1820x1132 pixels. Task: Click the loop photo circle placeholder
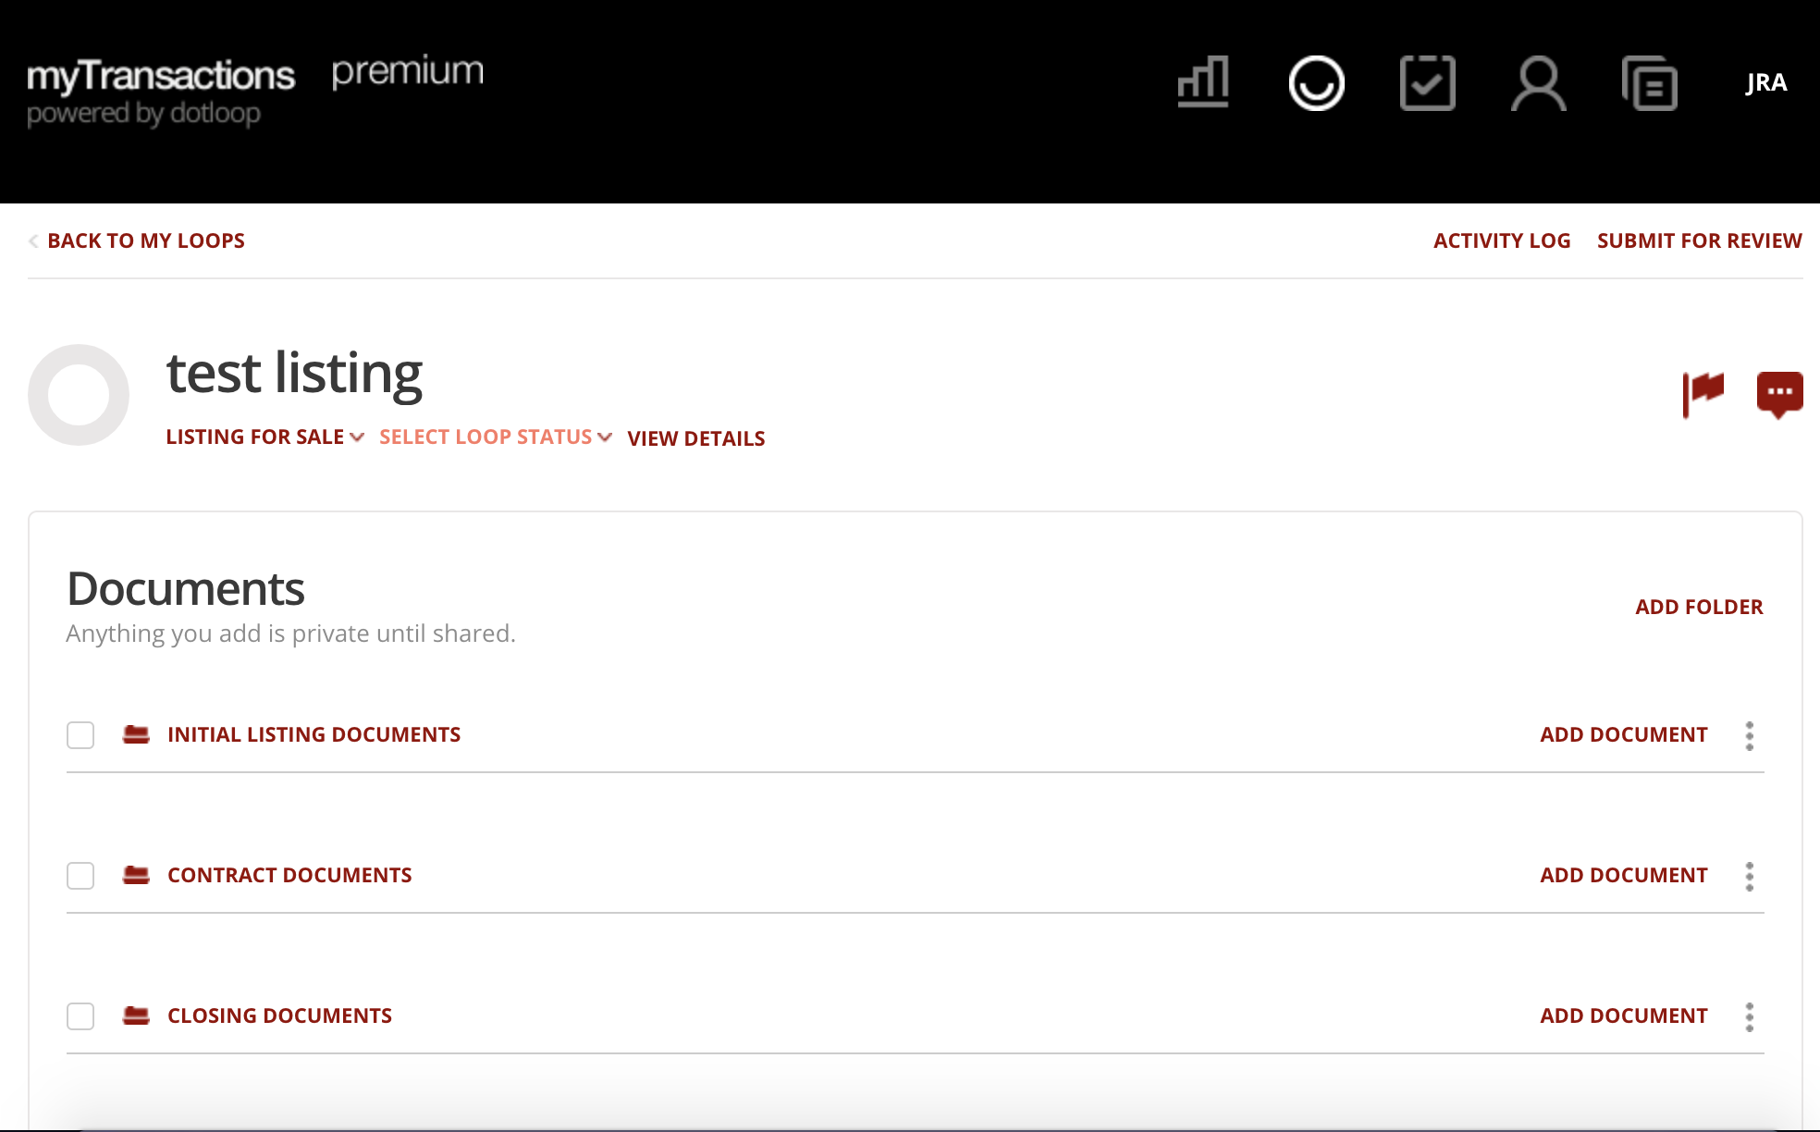[x=79, y=395]
